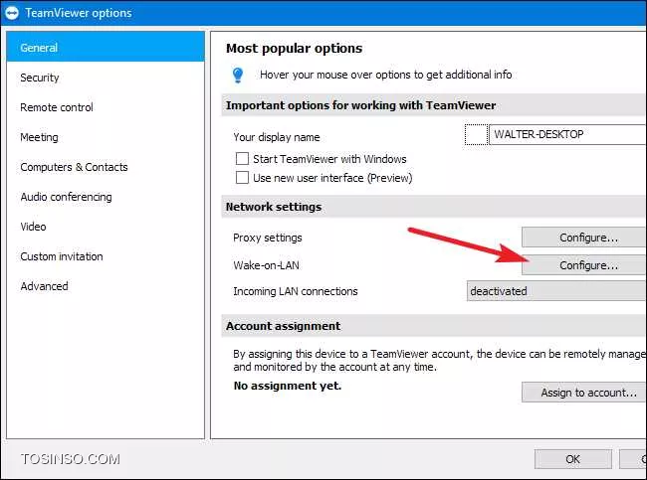The image size is (647, 480).
Task: Click Configure button for Wake-on-LAN
Action: [584, 265]
